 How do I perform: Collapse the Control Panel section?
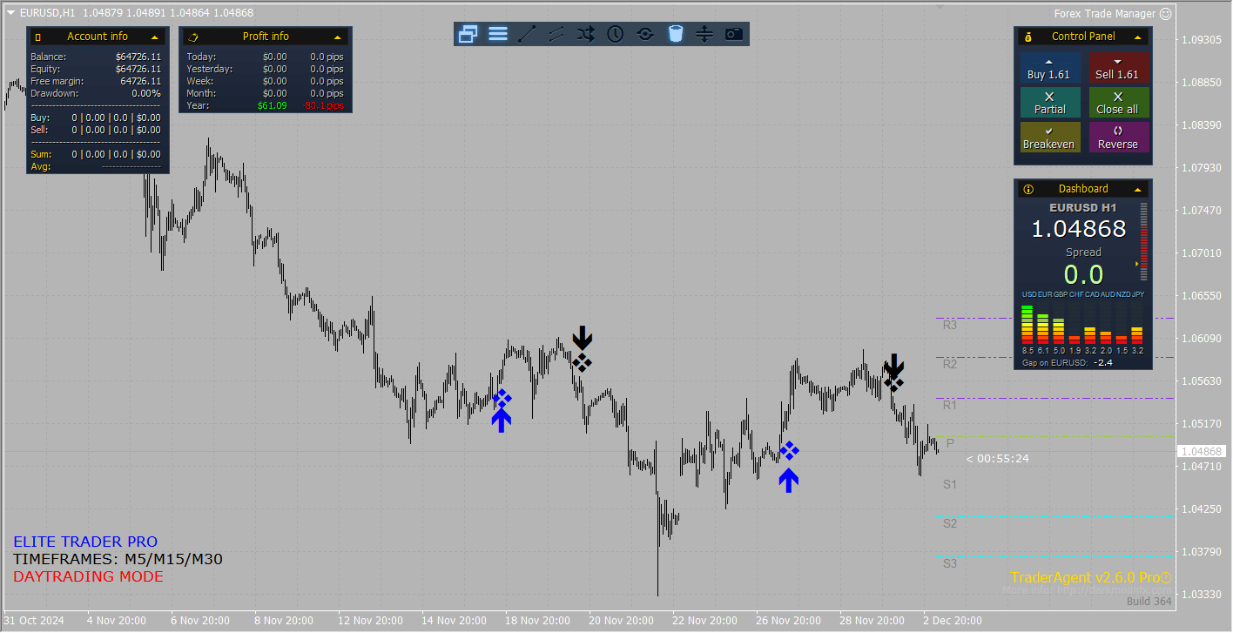coord(1137,37)
